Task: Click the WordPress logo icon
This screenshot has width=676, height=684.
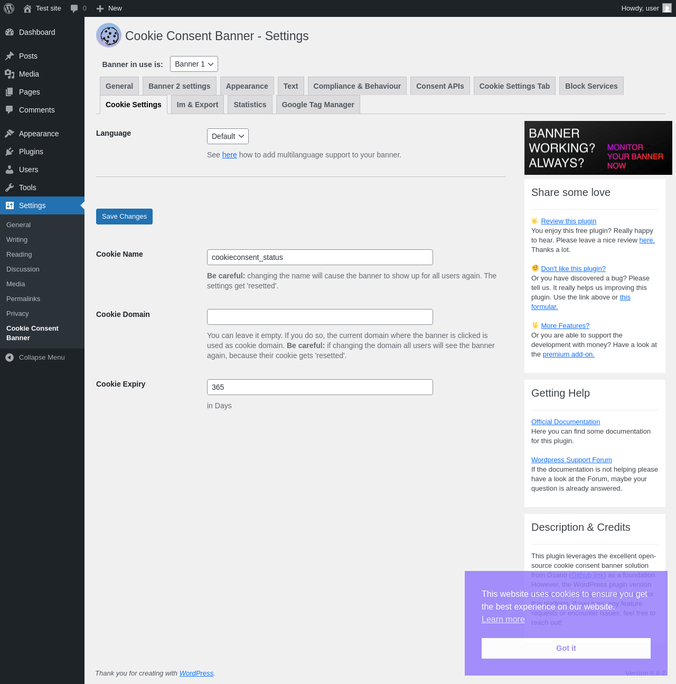Action: (x=9, y=8)
